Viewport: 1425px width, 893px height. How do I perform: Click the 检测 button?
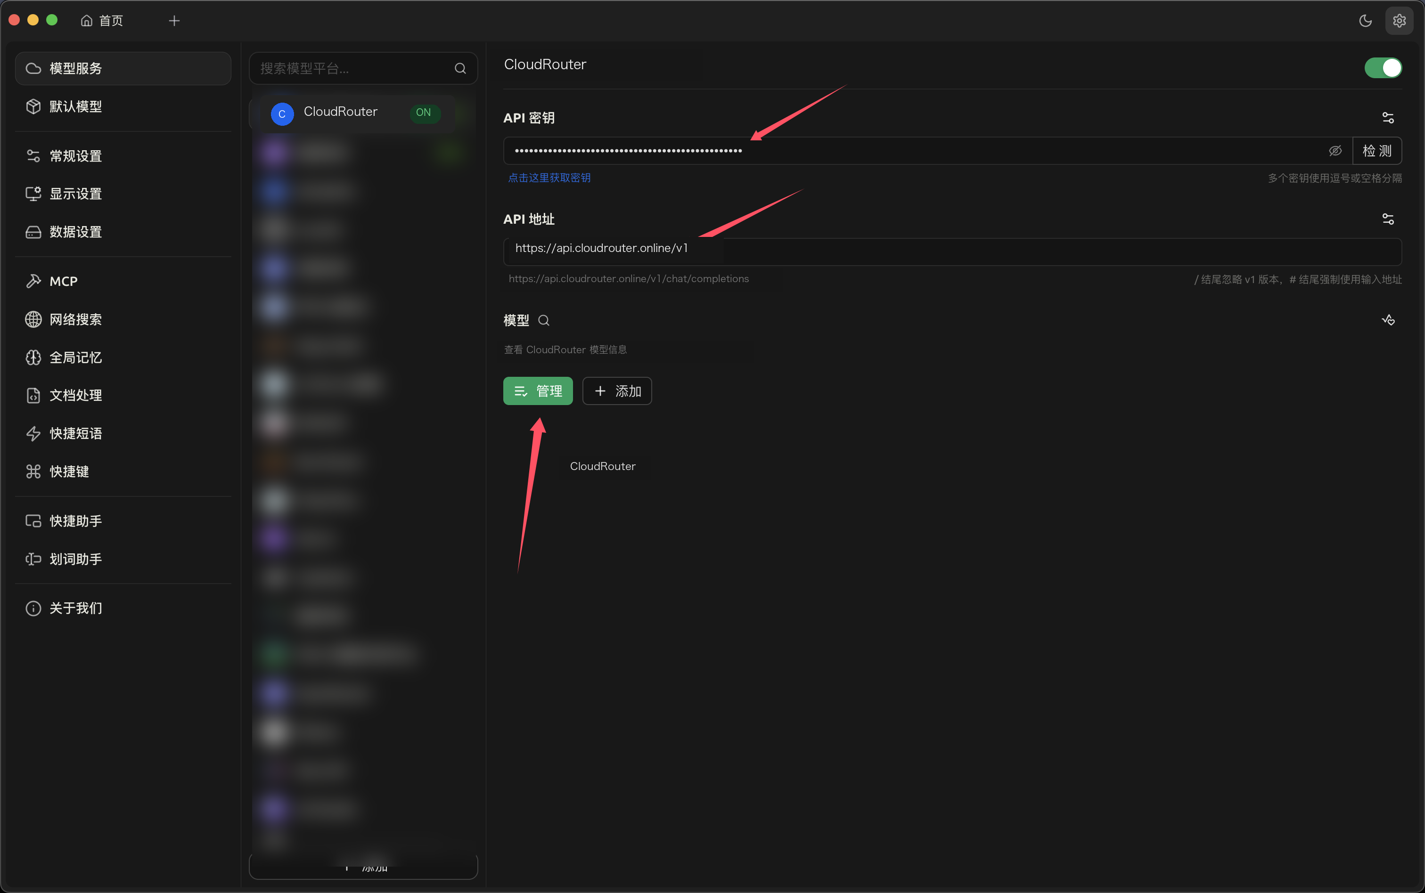tap(1377, 151)
